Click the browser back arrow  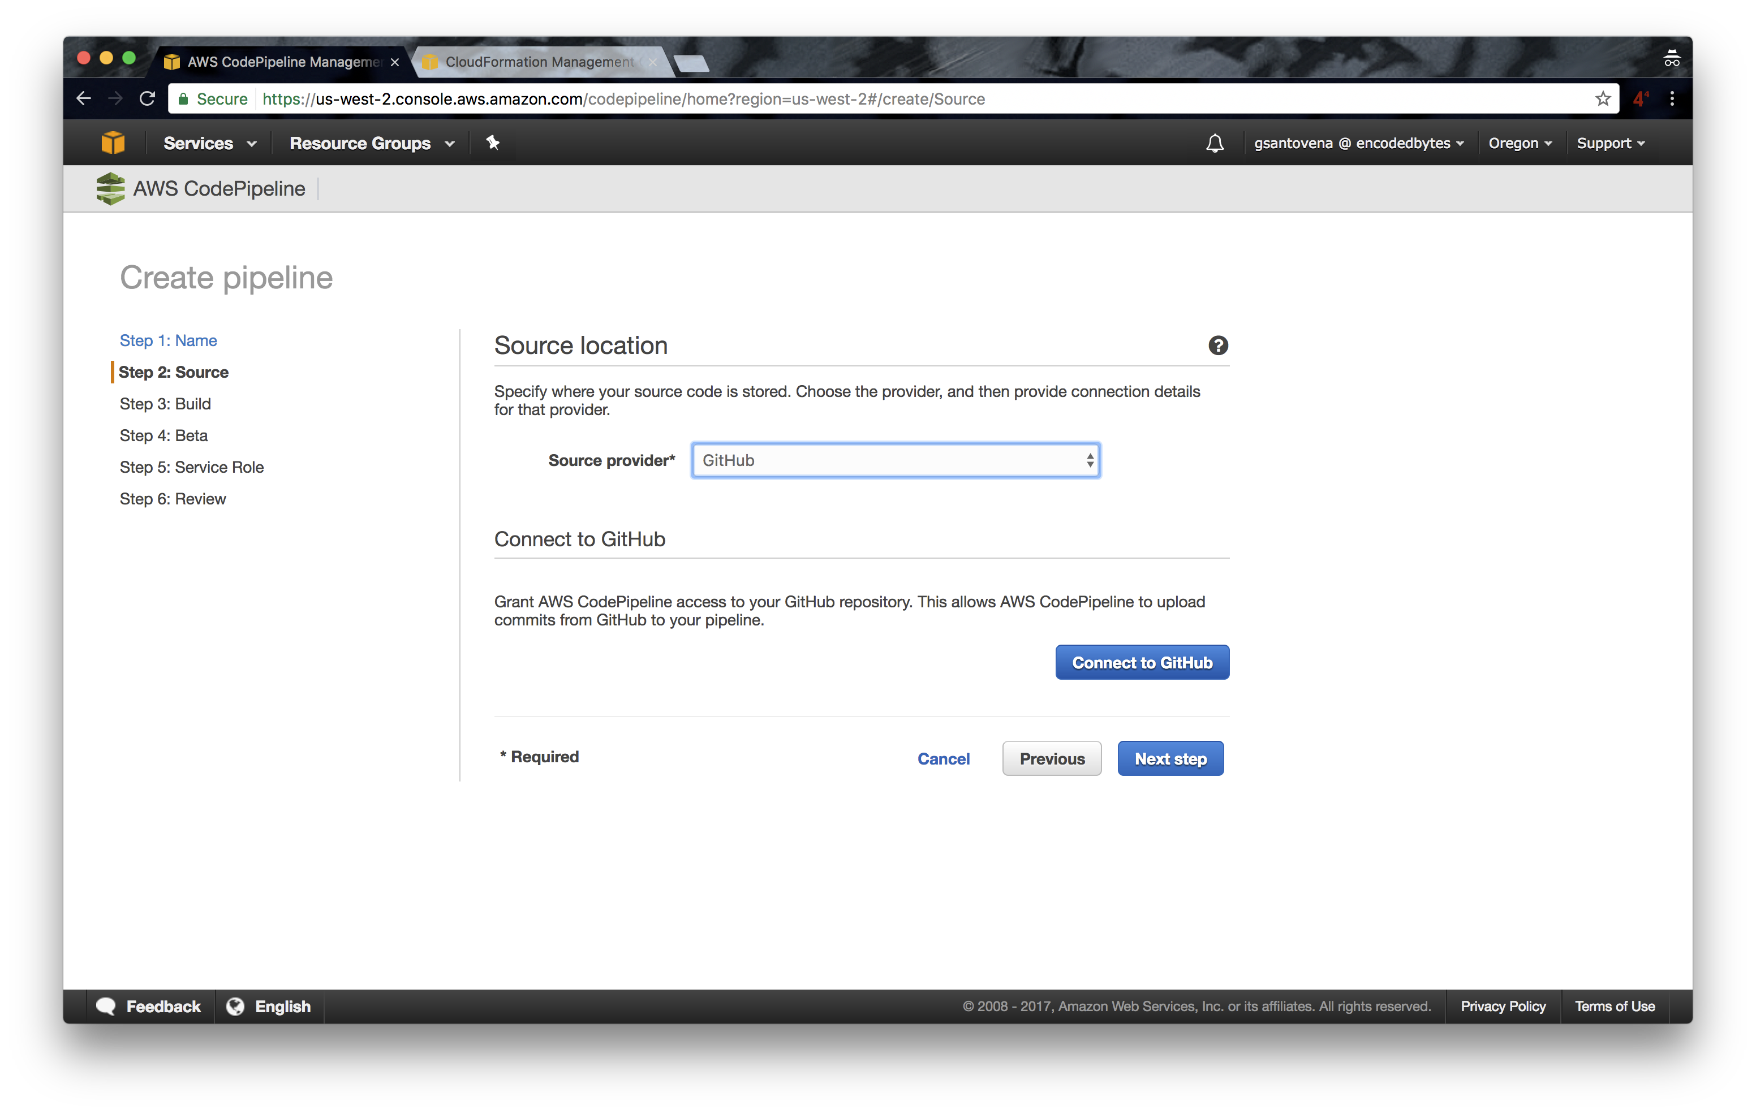(83, 98)
